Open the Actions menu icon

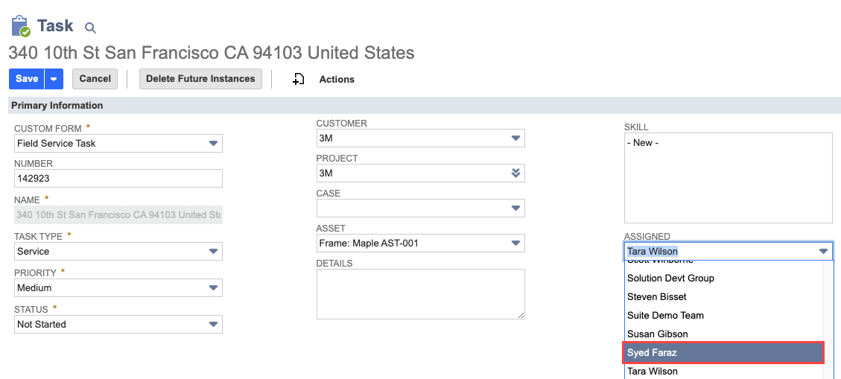299,79
